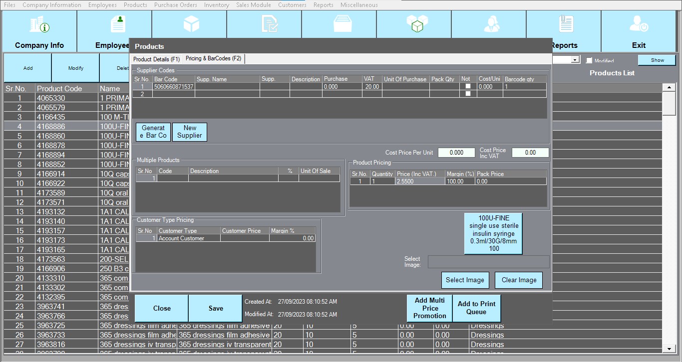Tick the Not checkbox in supplier row 2
The width and height of the screenshot is (682, 362).
pos(468,94)
